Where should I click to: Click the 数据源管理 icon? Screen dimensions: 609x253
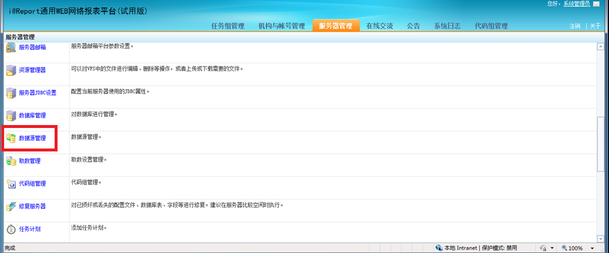pos(11,139)
